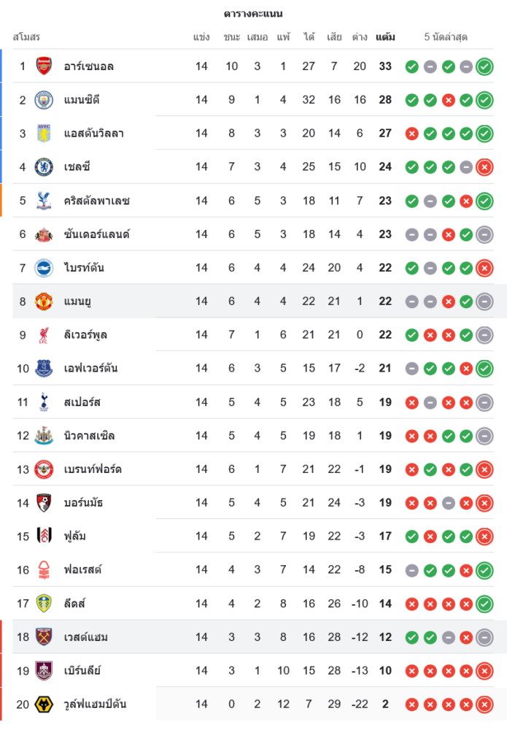The height and width of the screenshot is (730, 507).
Task: Click the Leeds club crest
Action: (44, 604)
